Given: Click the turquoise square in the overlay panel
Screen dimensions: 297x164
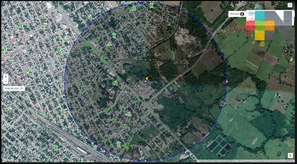Looking at the screenshot, I should [x=260, y=16].
